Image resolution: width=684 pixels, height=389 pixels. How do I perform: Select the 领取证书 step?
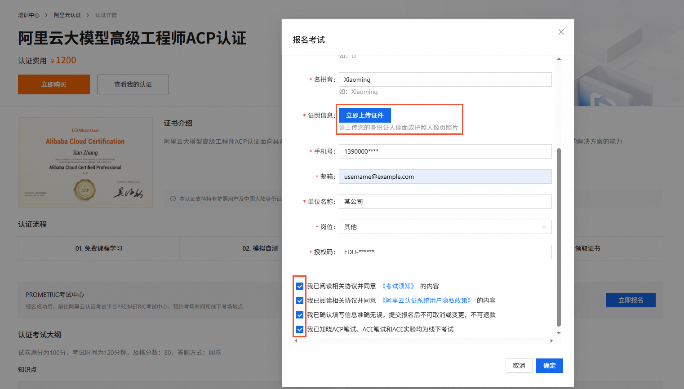click(587, 248)
